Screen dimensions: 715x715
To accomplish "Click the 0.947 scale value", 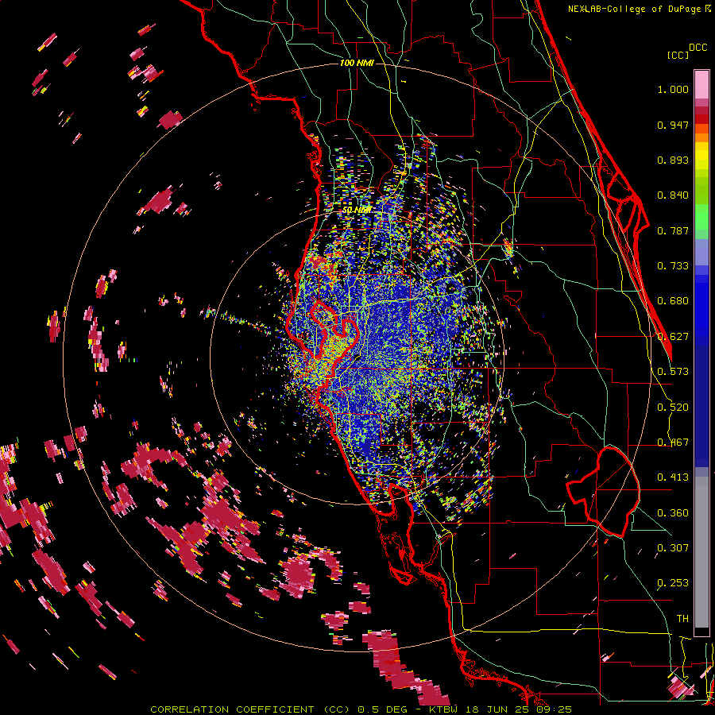I will pos(673,125).
